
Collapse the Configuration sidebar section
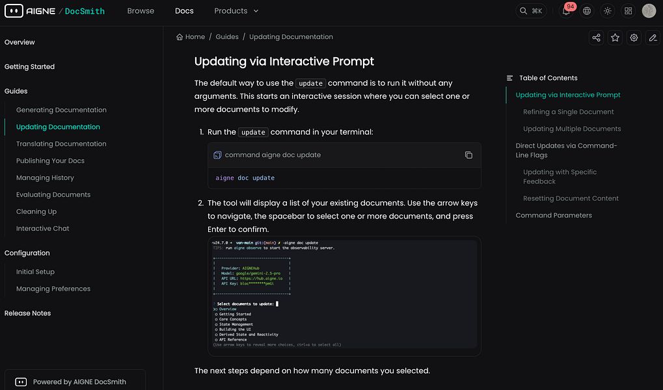click(x=27, y=253)
